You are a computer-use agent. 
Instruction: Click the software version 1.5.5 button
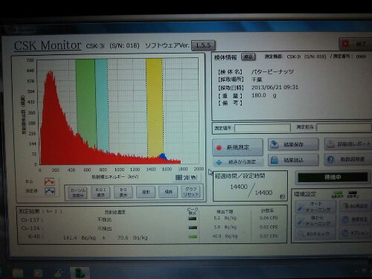click(203, 45)
